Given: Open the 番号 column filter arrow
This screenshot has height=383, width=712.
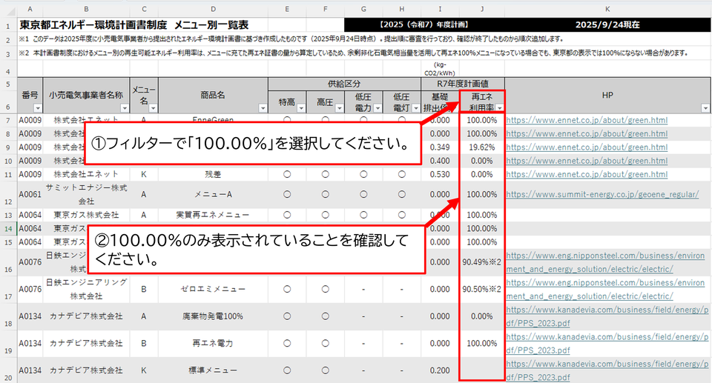Looking at the screenshot, I should 37,108.
